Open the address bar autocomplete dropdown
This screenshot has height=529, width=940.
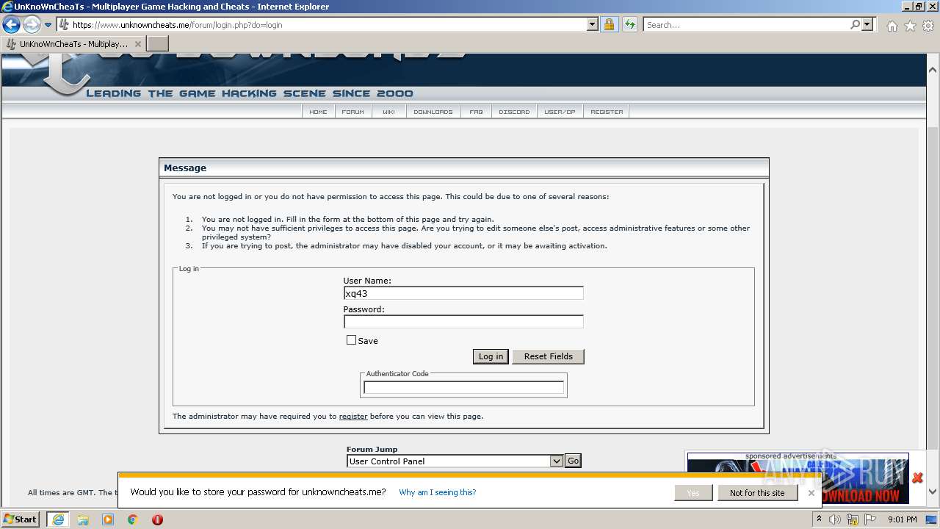pos(593,24)
